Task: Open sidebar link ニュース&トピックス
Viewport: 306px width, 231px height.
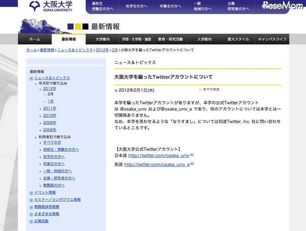Action: click(x=52, y=78)
